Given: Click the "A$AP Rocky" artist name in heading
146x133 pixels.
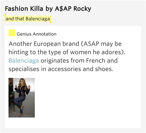Looking at the screenshot, I should pyautogui.click(x=73, y=9).
